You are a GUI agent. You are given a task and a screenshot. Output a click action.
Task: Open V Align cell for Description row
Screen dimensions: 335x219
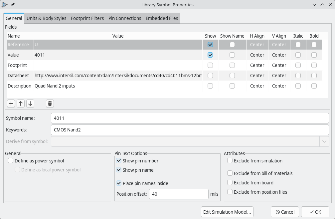[279, 86]
